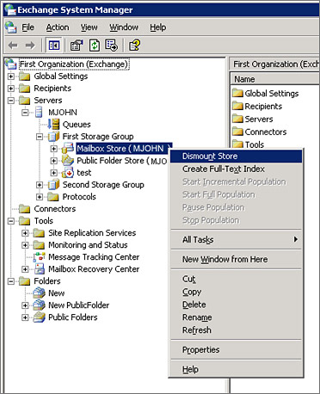The width and height of the screenshot is (320, 394).
Task: Select Servers in right pane list
Action: pos(253,119)
